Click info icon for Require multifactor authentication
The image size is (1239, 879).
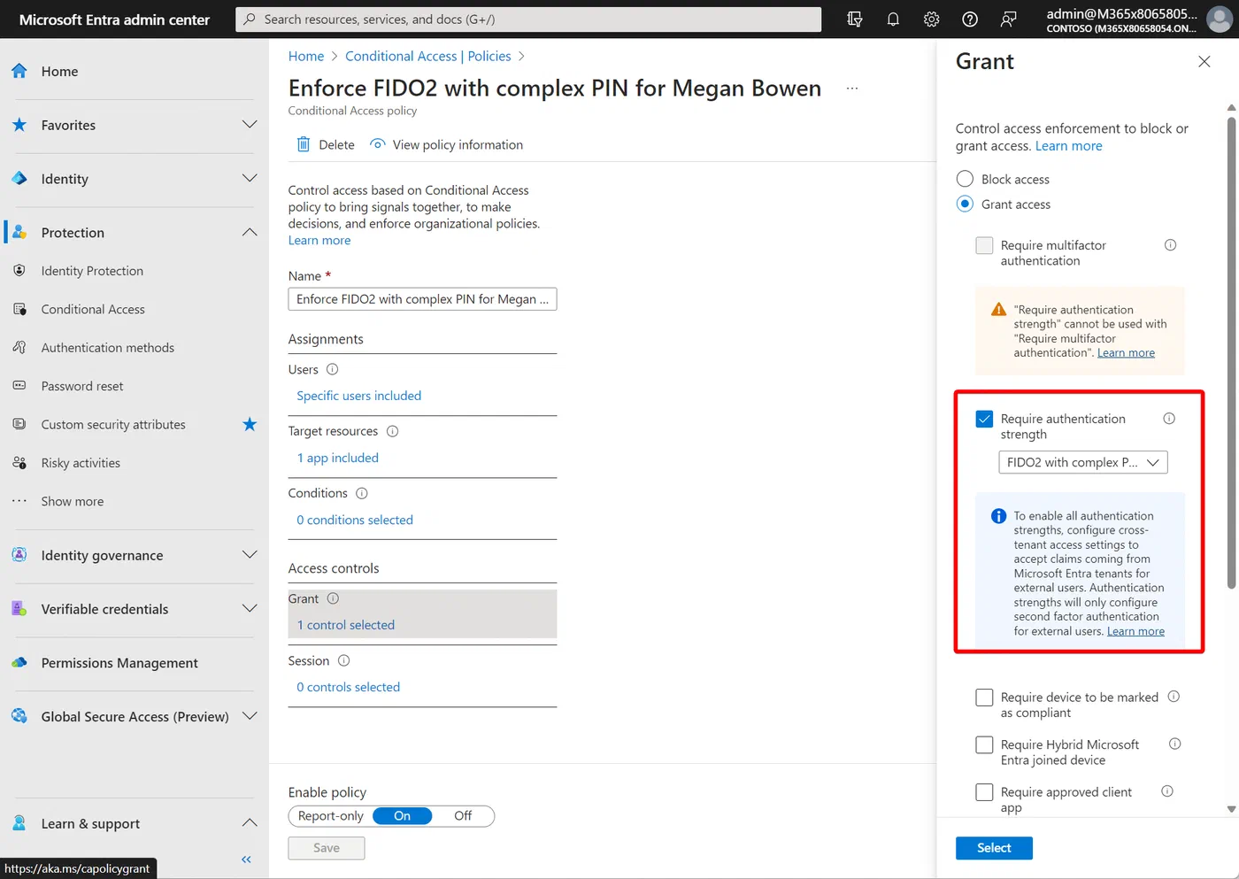(1170, 245)
